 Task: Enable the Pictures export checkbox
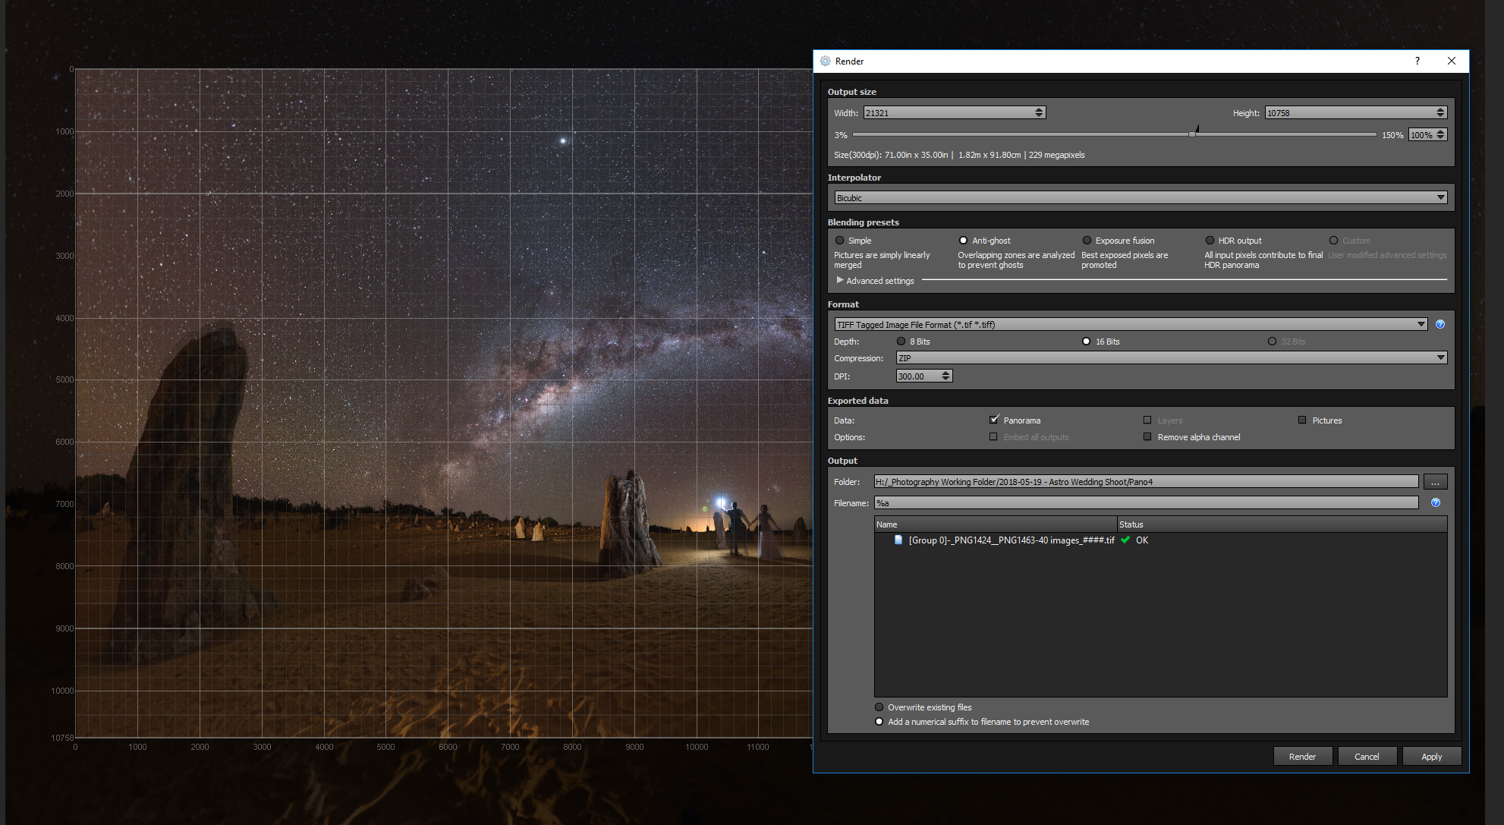[1302, 420]
